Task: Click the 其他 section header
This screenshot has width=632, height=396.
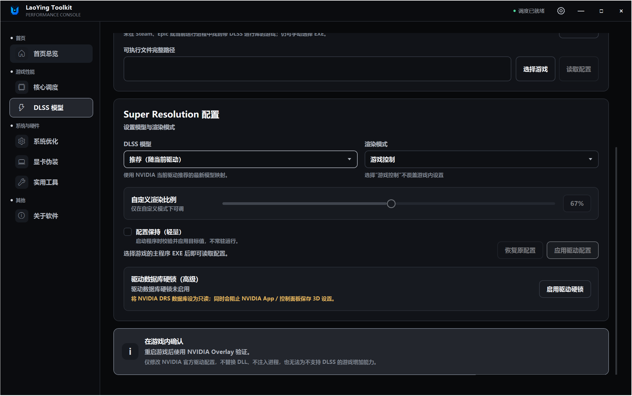Action: (20, 200)
